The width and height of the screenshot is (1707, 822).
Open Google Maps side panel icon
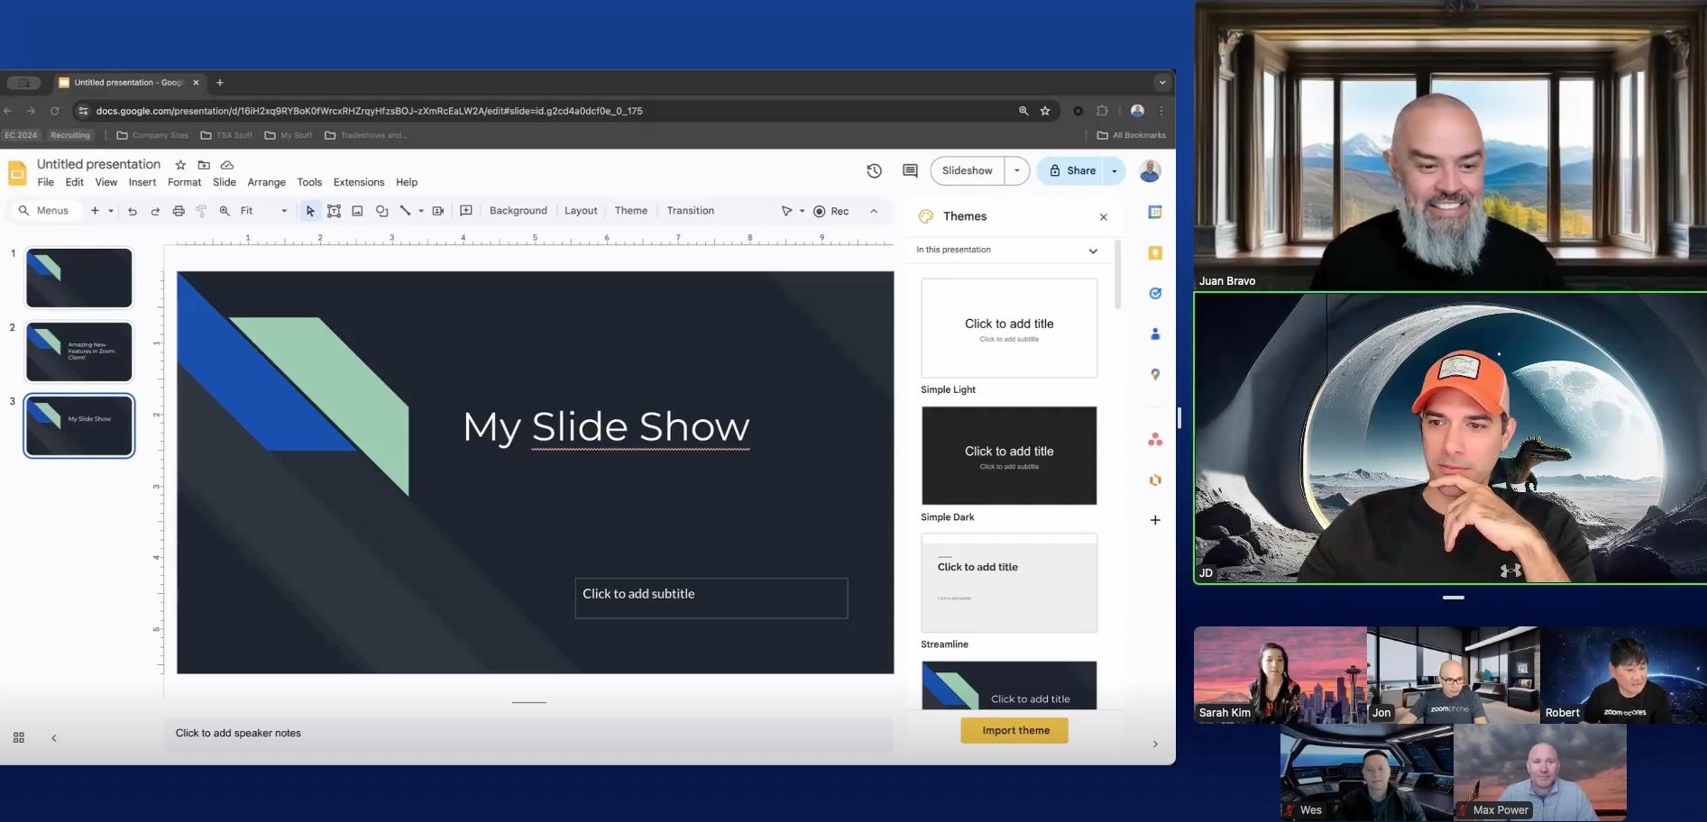(x=1155, y=374)
